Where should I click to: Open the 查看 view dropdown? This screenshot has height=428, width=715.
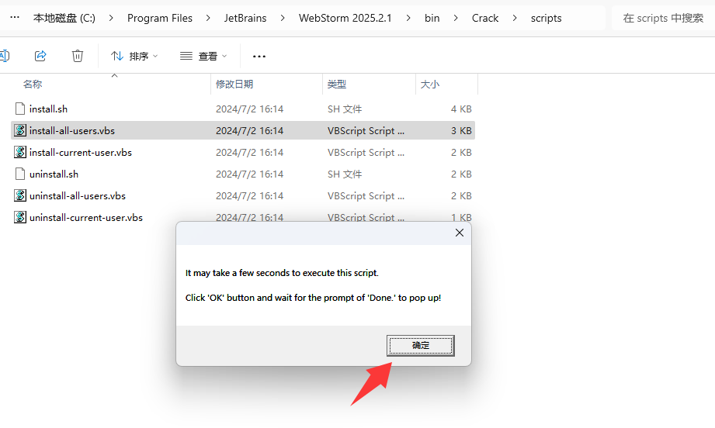(203, 57)
